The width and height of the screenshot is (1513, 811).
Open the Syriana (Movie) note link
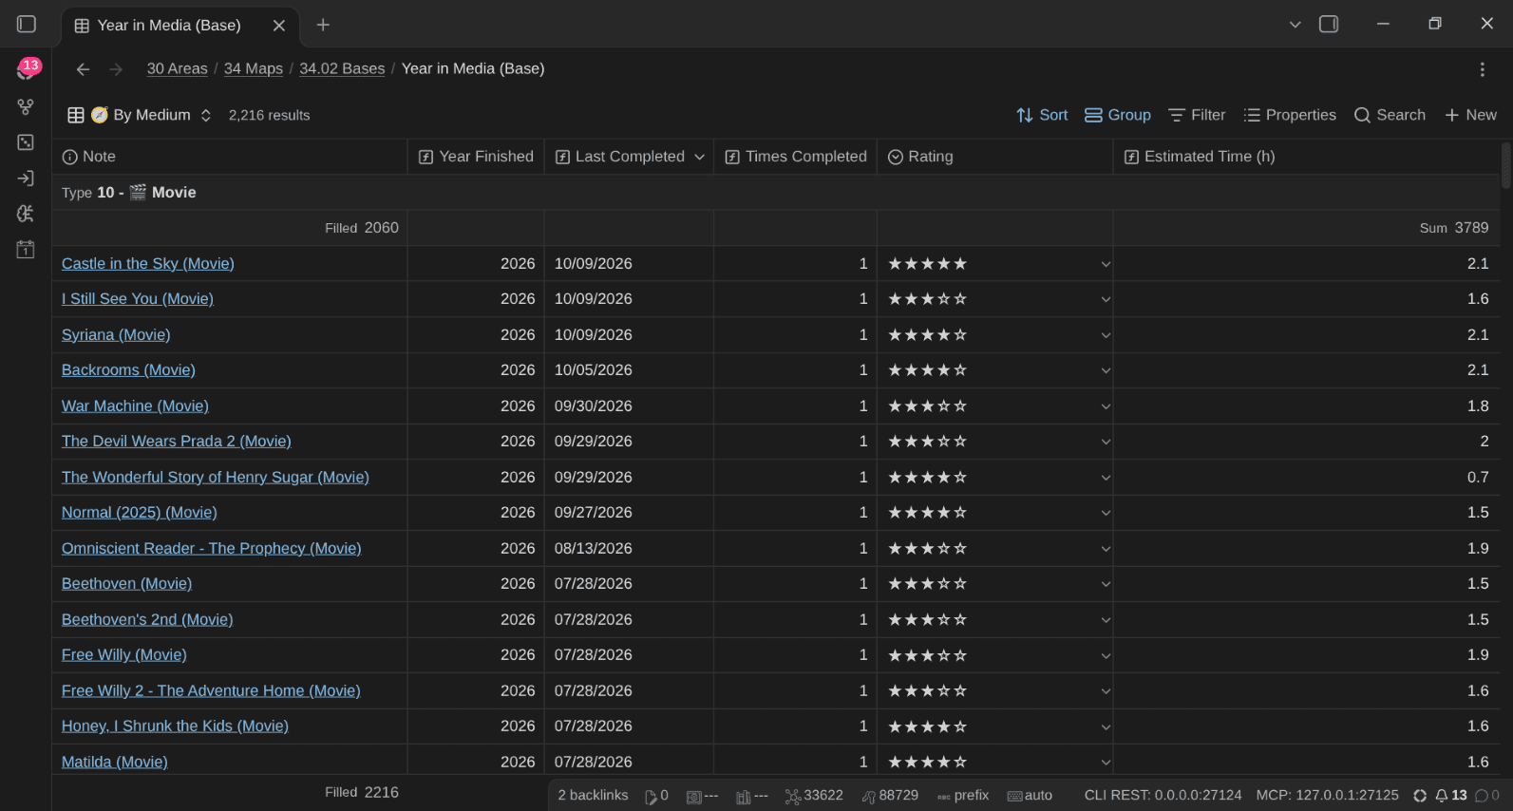click(116, 334)
